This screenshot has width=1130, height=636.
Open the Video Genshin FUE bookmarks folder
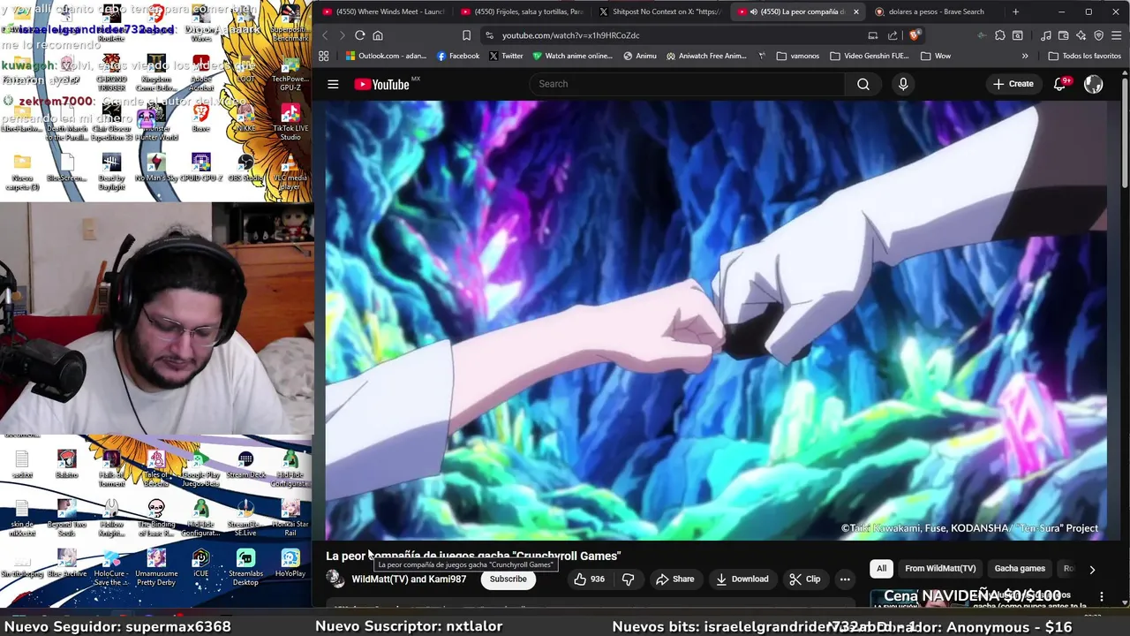point(869,56)
